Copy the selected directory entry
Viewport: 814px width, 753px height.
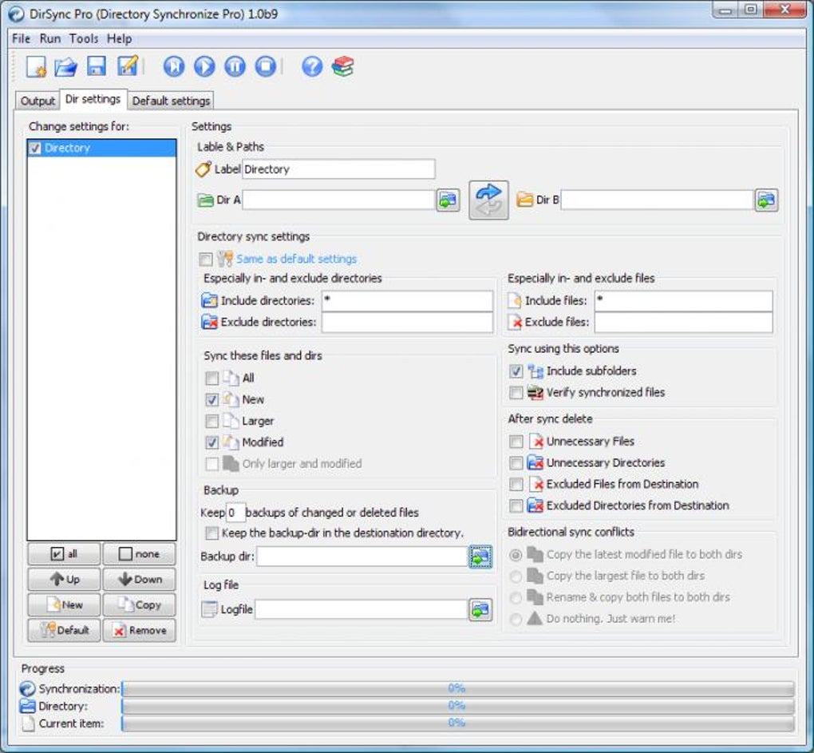point(139,605)
